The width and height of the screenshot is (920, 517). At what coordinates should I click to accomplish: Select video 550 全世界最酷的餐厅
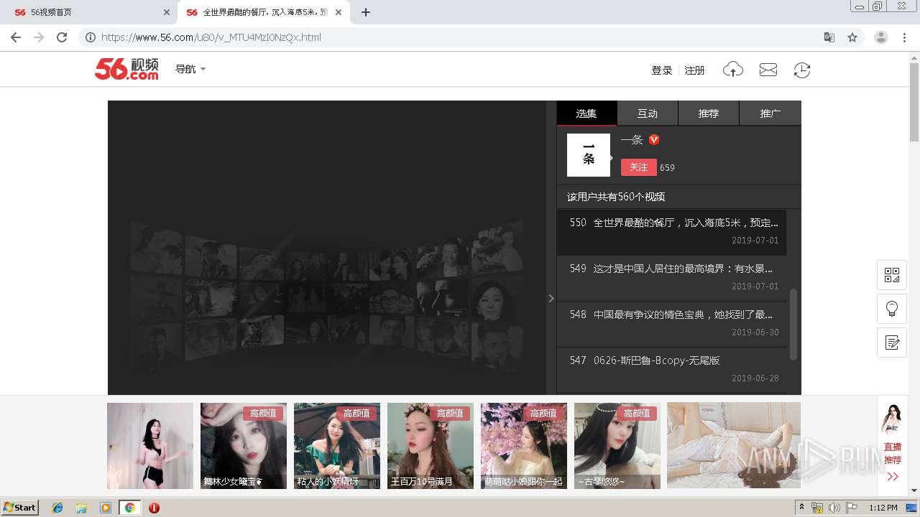pos(671,232)
